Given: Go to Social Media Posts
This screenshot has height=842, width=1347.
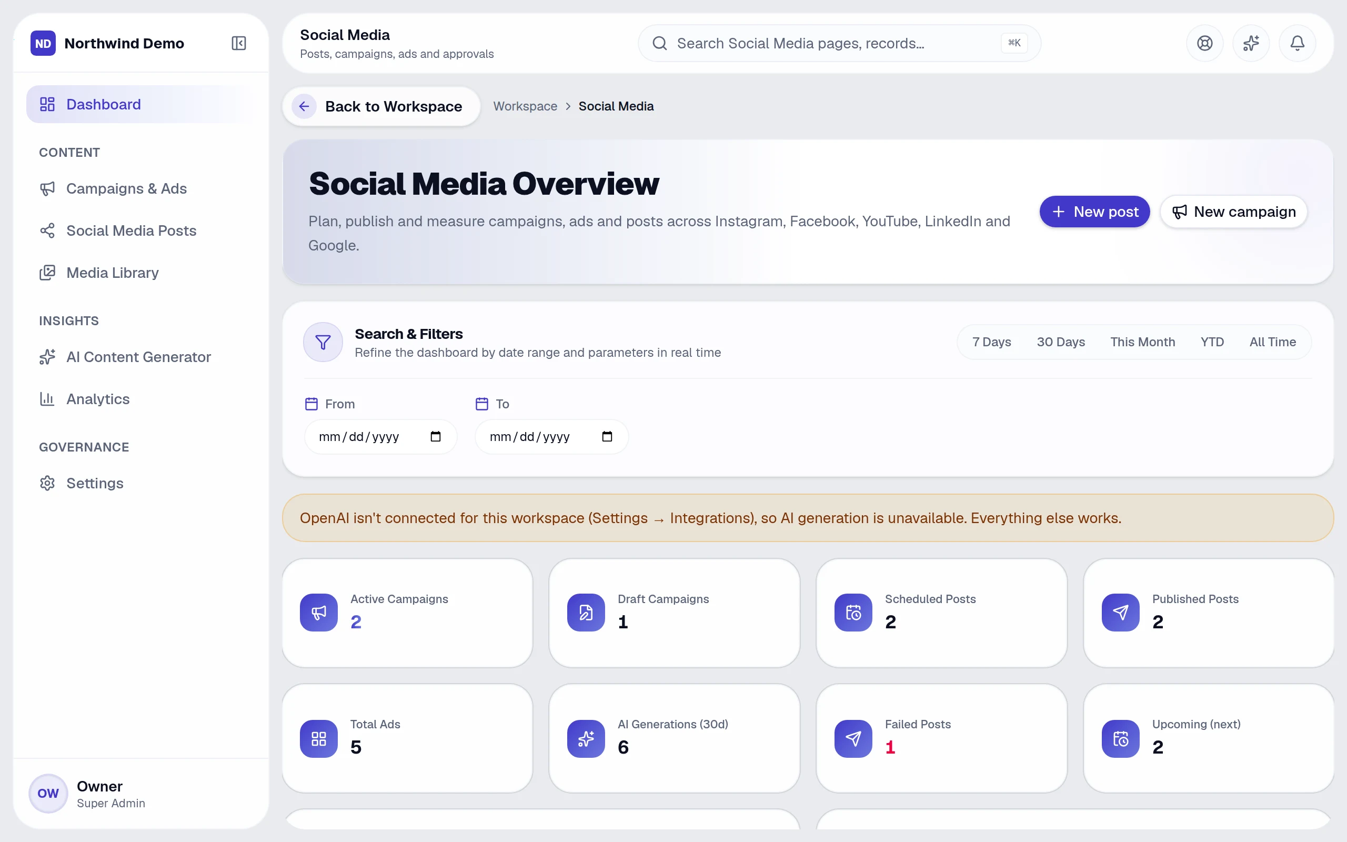Looking at the screenshot, I should pos(141,230).
